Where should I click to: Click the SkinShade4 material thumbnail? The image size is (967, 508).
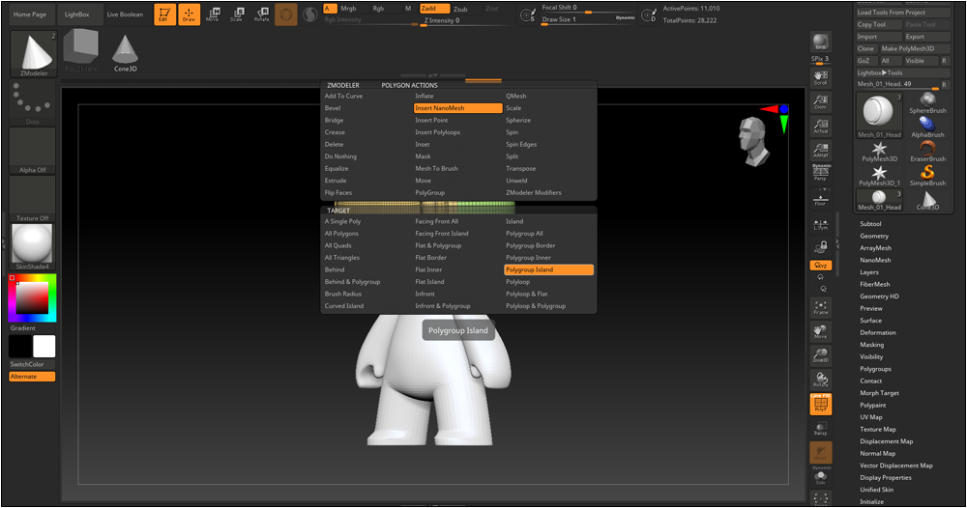33,245
